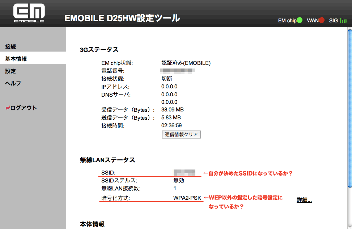Check the red WAN status indicator
The image size is (352, 229).
322,20
